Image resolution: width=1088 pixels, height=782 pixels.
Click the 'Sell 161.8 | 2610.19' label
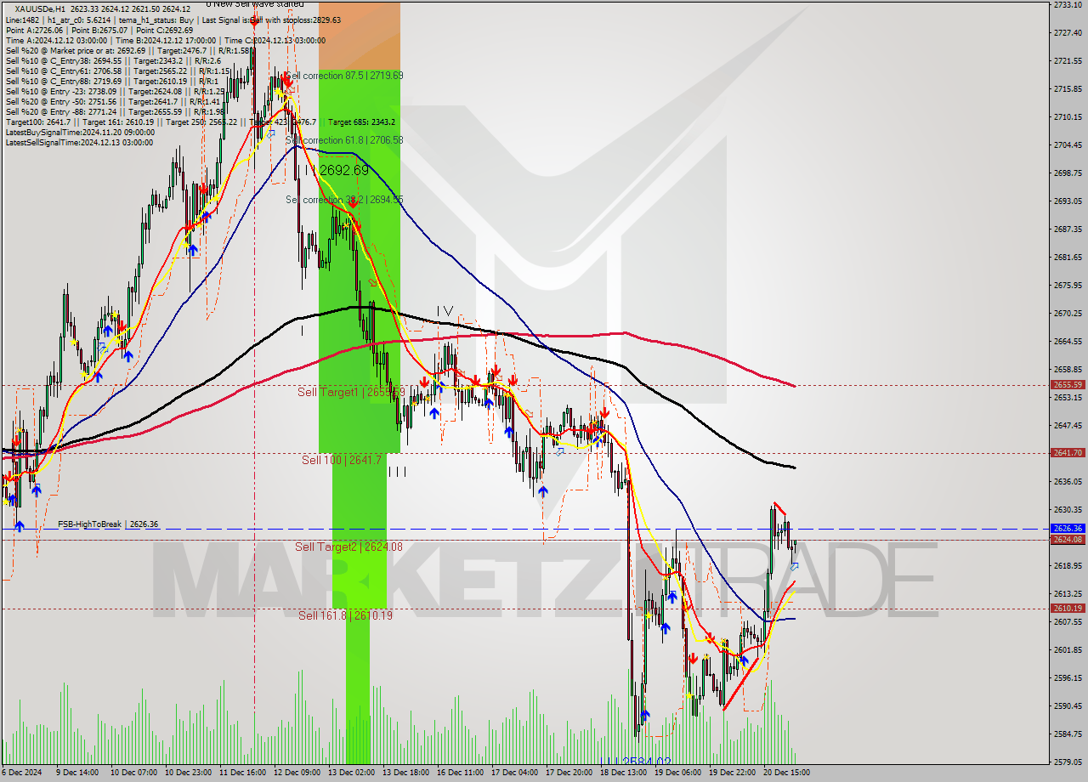point(345,615)
